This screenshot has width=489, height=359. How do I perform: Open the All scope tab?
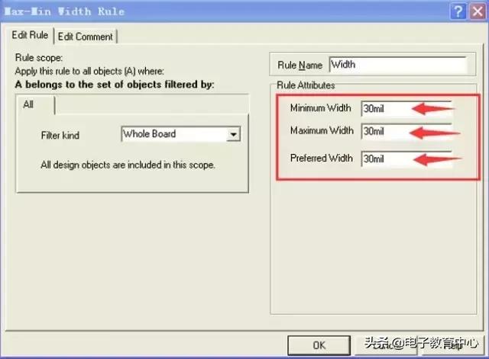pos(28,104)
